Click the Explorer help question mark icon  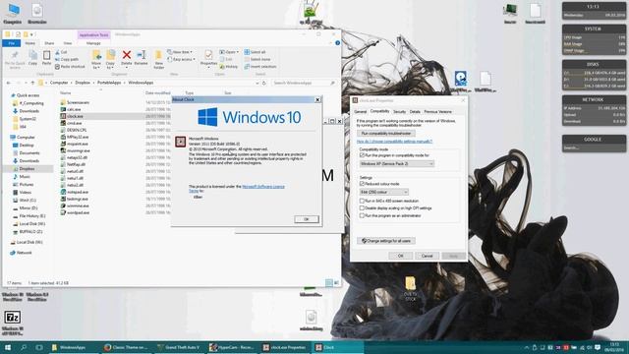pos(337,43)
